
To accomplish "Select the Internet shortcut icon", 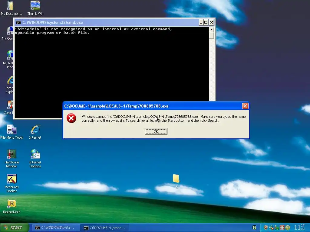I will pos(35,132).
